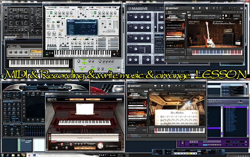Open the Cubase icon in Windows taskbar

pyautogui.click(x=29, y=155)
